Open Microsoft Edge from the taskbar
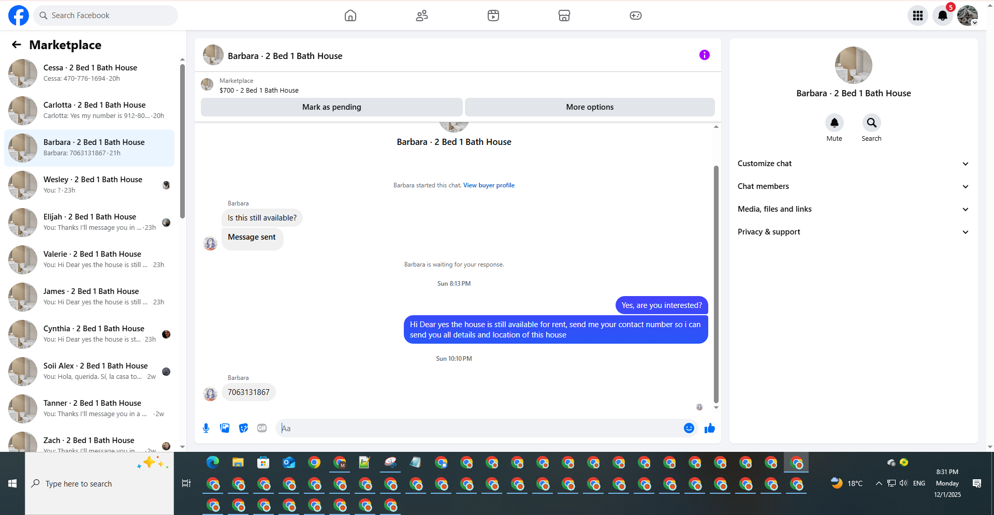Image resolution: width=994 pixels, height=515 pixels. coord(213,462)
